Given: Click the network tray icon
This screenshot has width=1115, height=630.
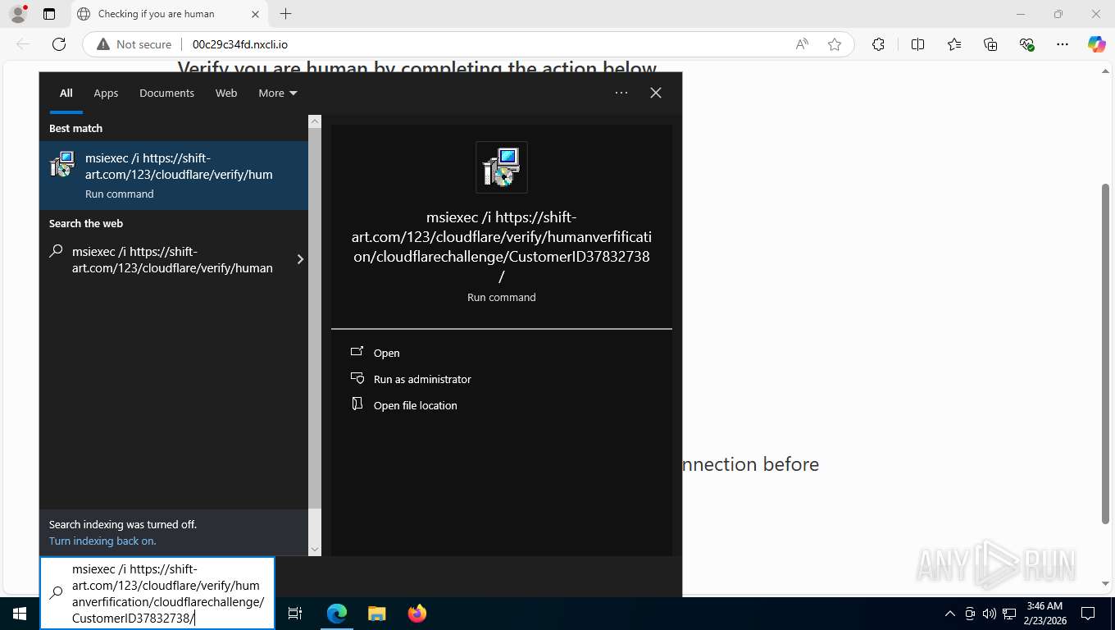Looking at the screenshot, I should tap(1009, 614).
